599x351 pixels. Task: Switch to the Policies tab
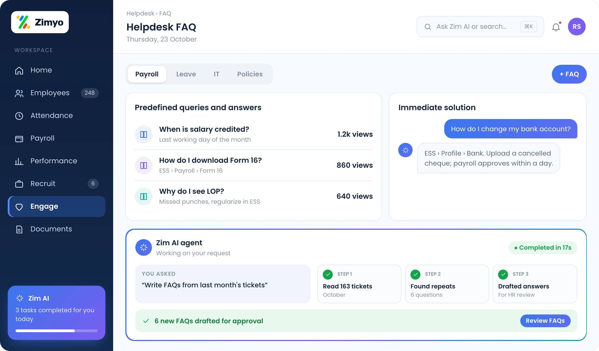pyautogui.click(x=250, y=74)
